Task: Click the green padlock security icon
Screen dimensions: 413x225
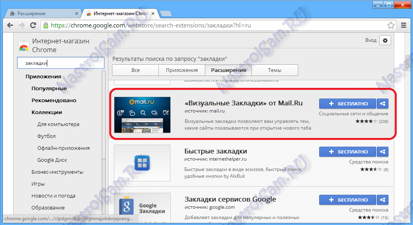Action: (46, 25)
